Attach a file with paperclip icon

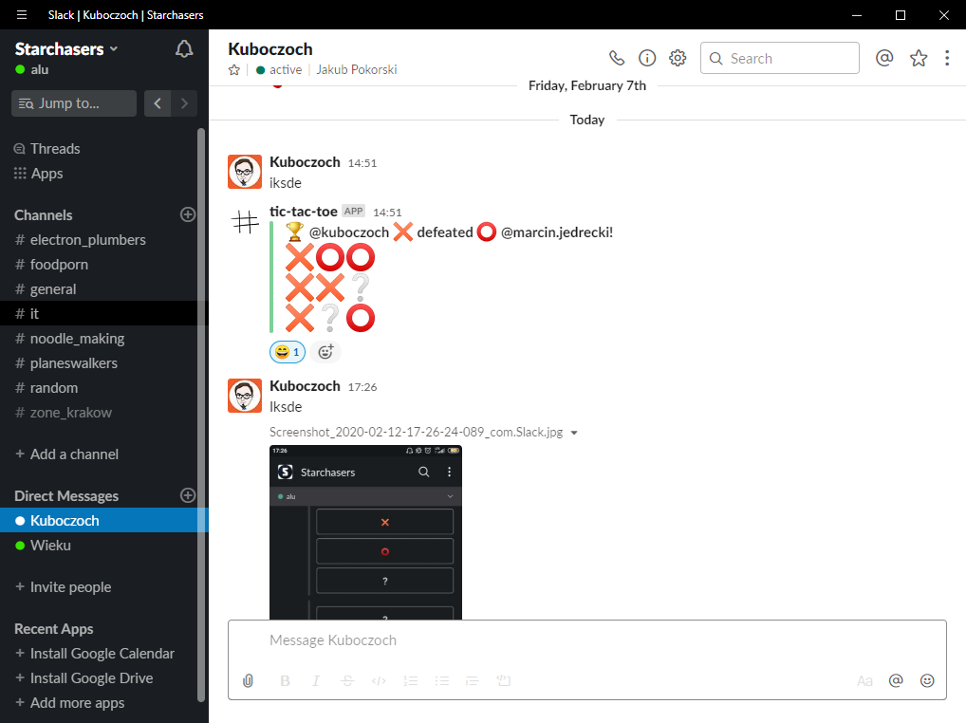(x=249, y=680)
